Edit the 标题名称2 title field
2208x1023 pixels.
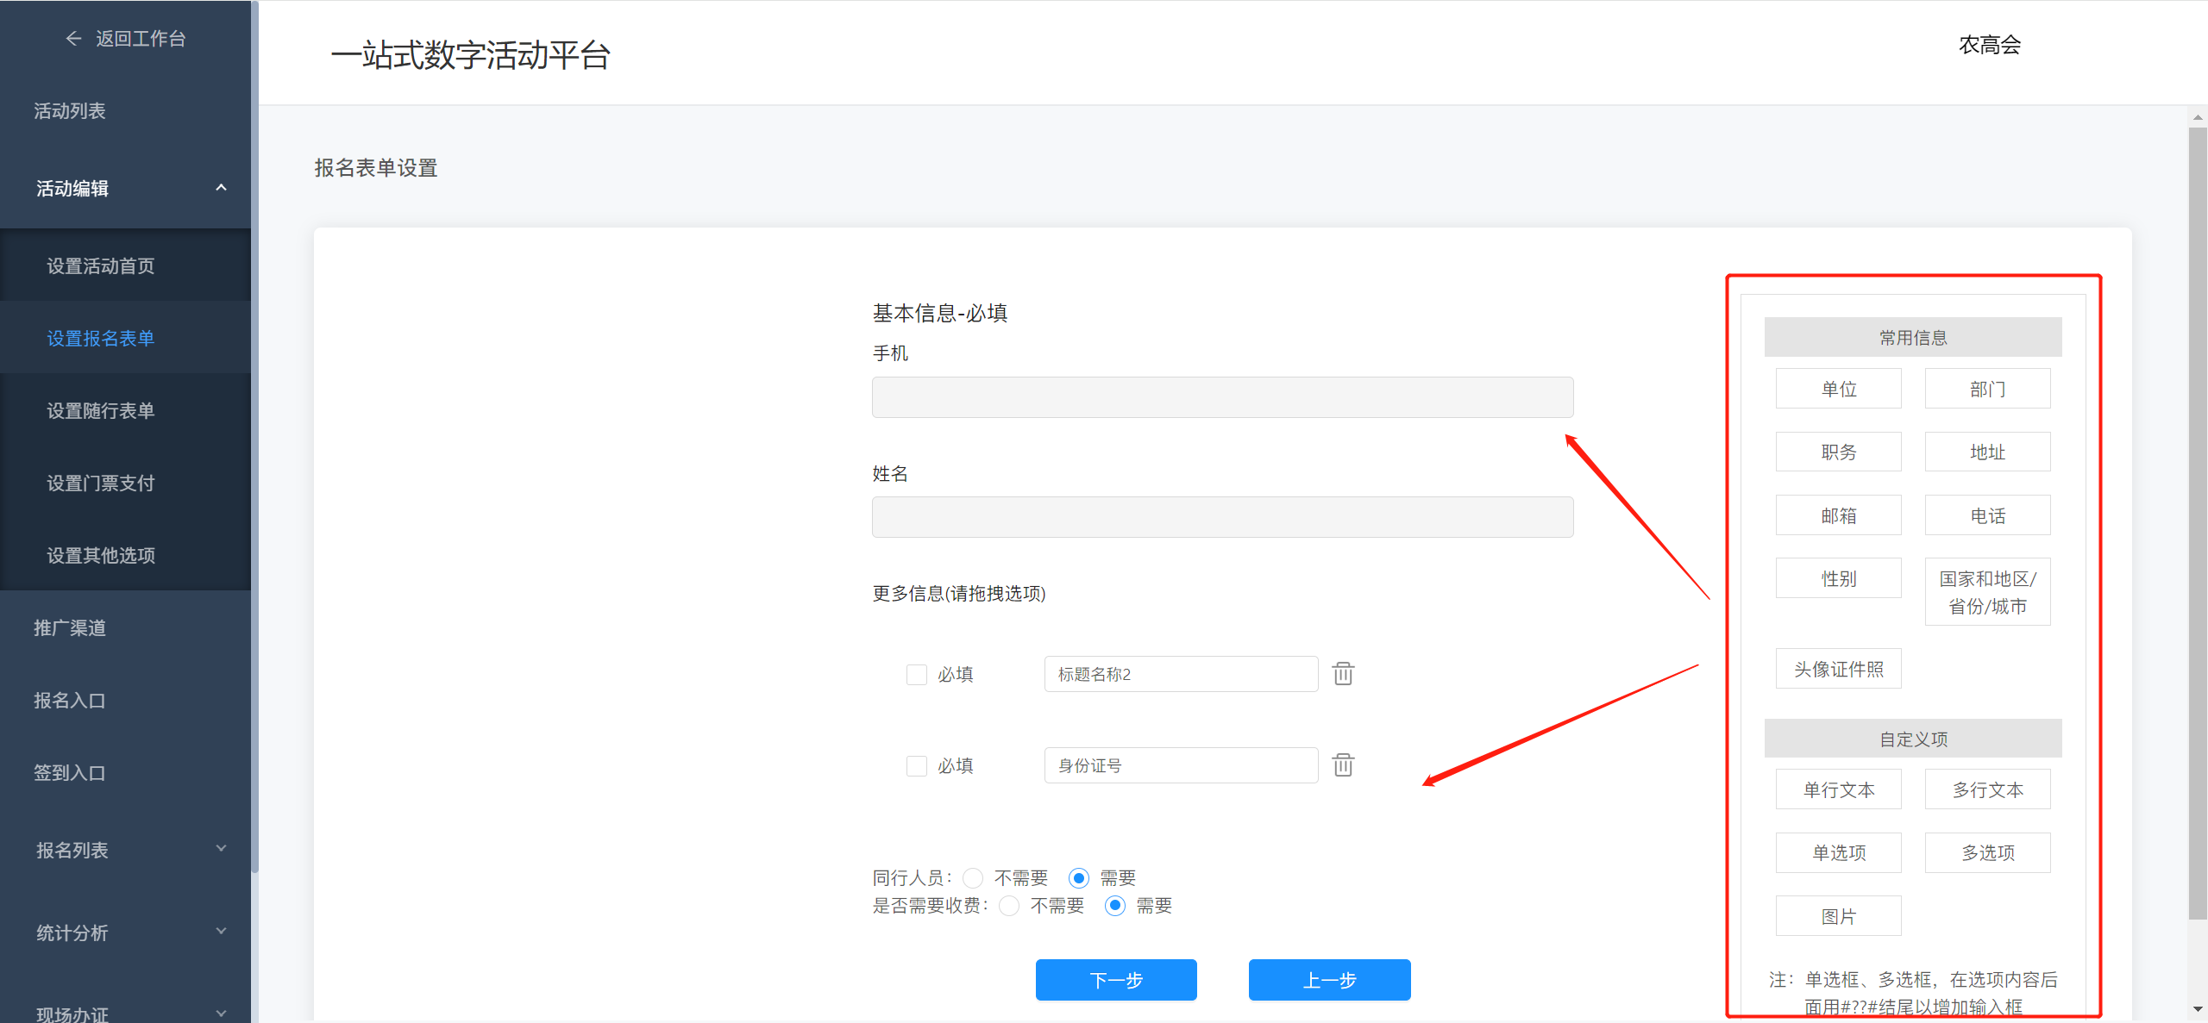coord(1181,674)
